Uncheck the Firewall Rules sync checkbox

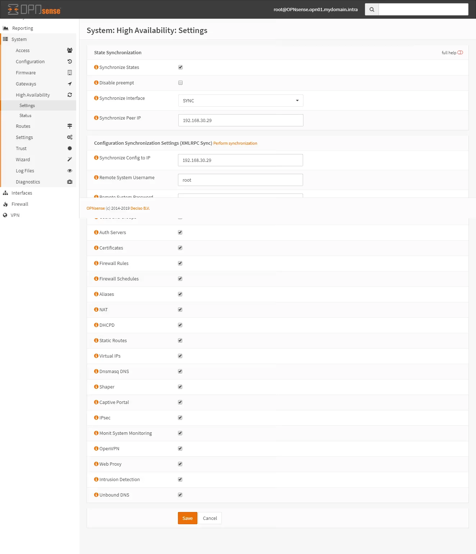(180, 263)
